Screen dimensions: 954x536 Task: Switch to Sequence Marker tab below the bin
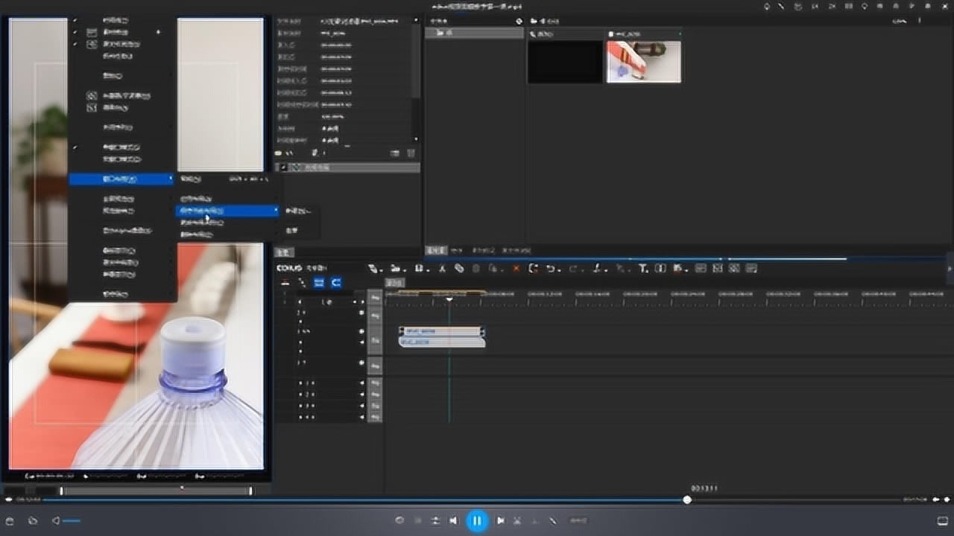pos(483,251)
